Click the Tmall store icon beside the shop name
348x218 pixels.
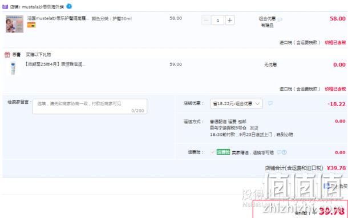point(5,7)
